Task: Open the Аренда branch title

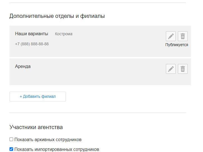Action: 23,66
